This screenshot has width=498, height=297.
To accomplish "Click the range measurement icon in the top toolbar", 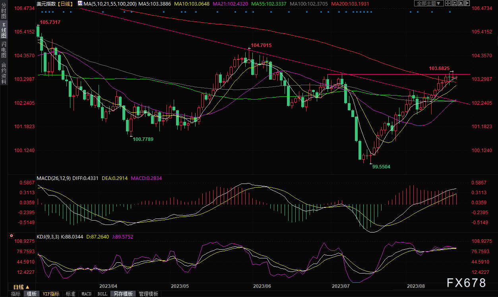I will [x=453, y=4].
